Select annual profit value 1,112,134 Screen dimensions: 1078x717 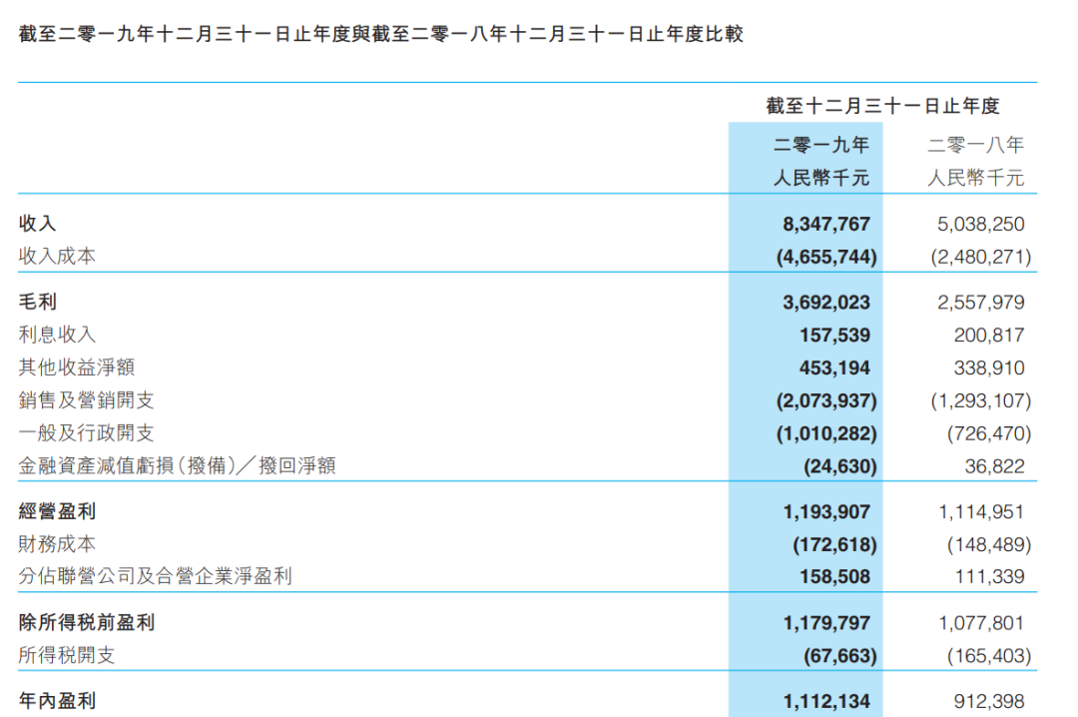click(x=826, y=701)
